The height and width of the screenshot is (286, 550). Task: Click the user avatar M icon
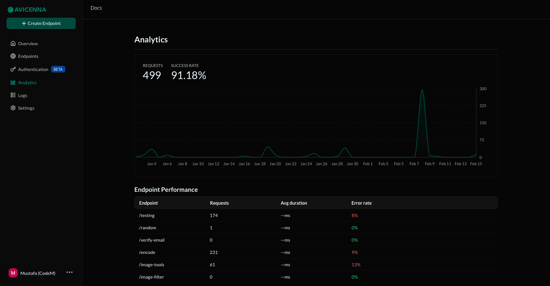(13, 273)
